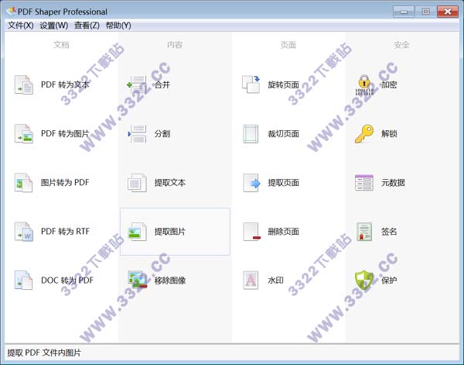Click the 图片转为 PDF icon

tap(24, 183)
